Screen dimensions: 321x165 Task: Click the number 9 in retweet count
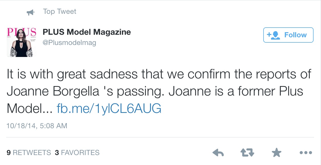pos(8,153)
